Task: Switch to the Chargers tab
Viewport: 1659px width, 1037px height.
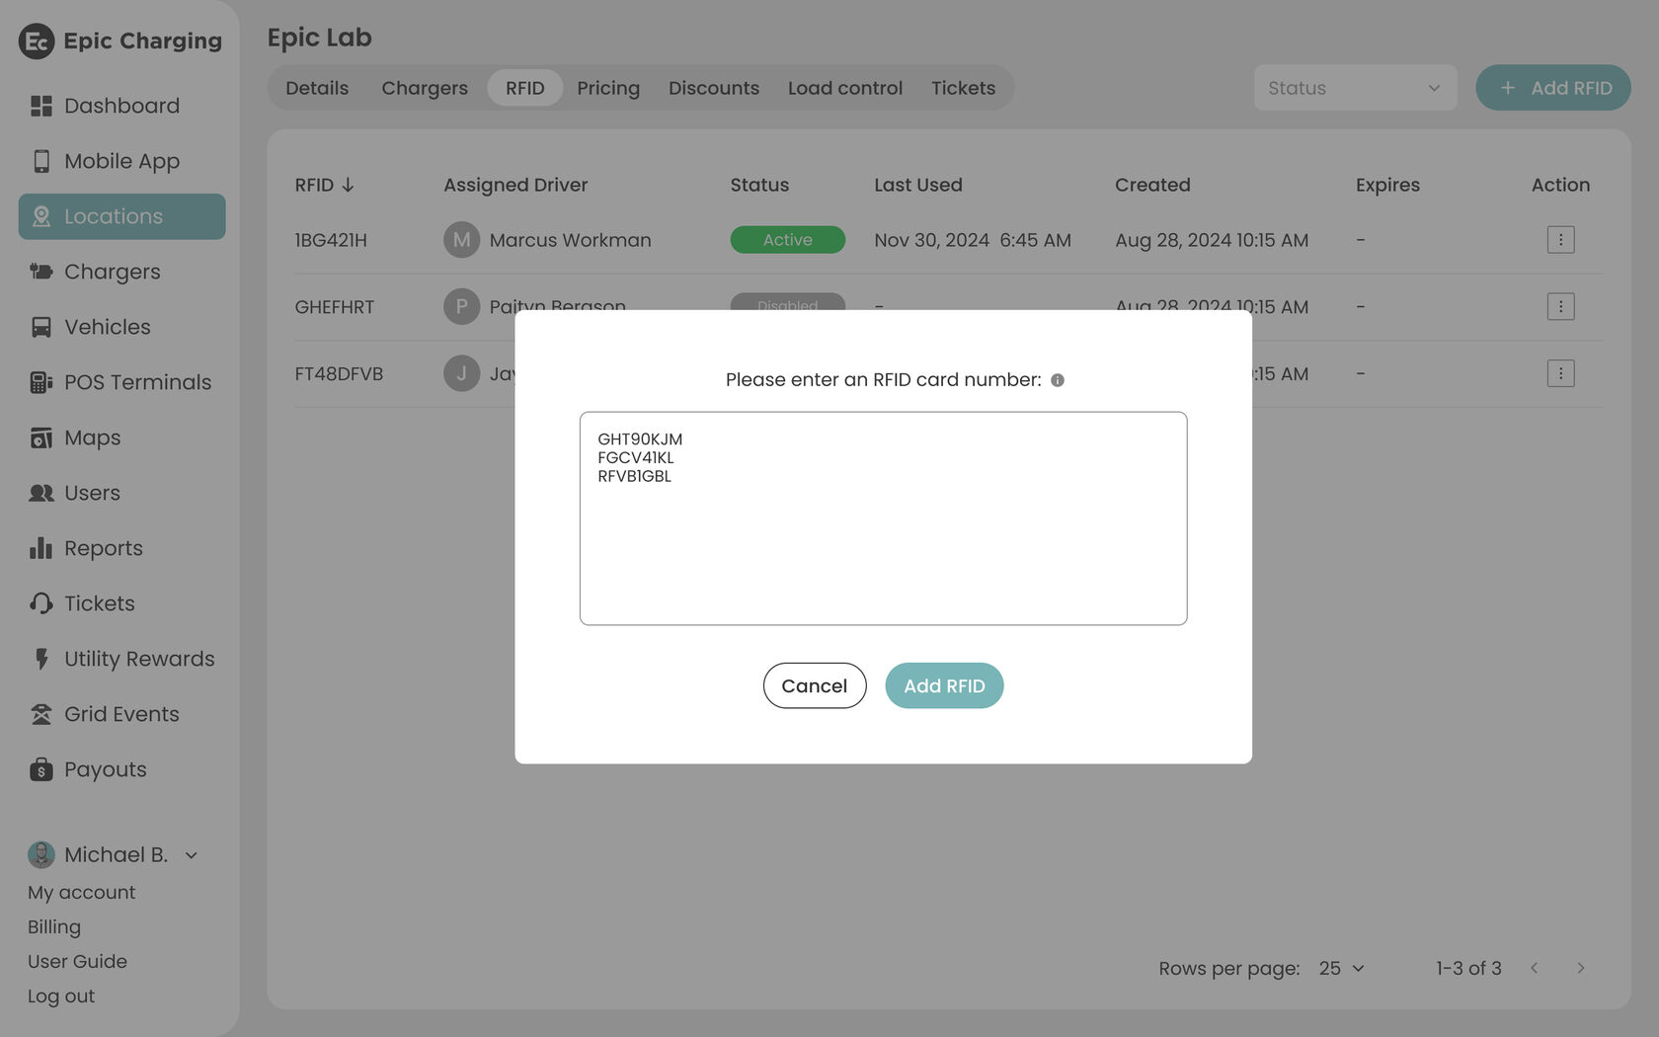Action: pyautogui.click(x=425, y=88)
